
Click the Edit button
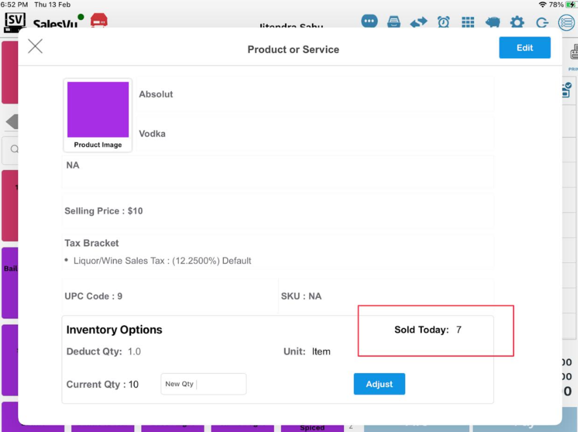(x=525, y=48)
